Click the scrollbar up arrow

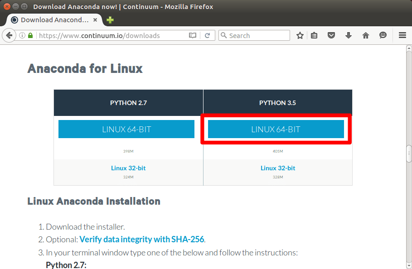(x=409, y=48)
